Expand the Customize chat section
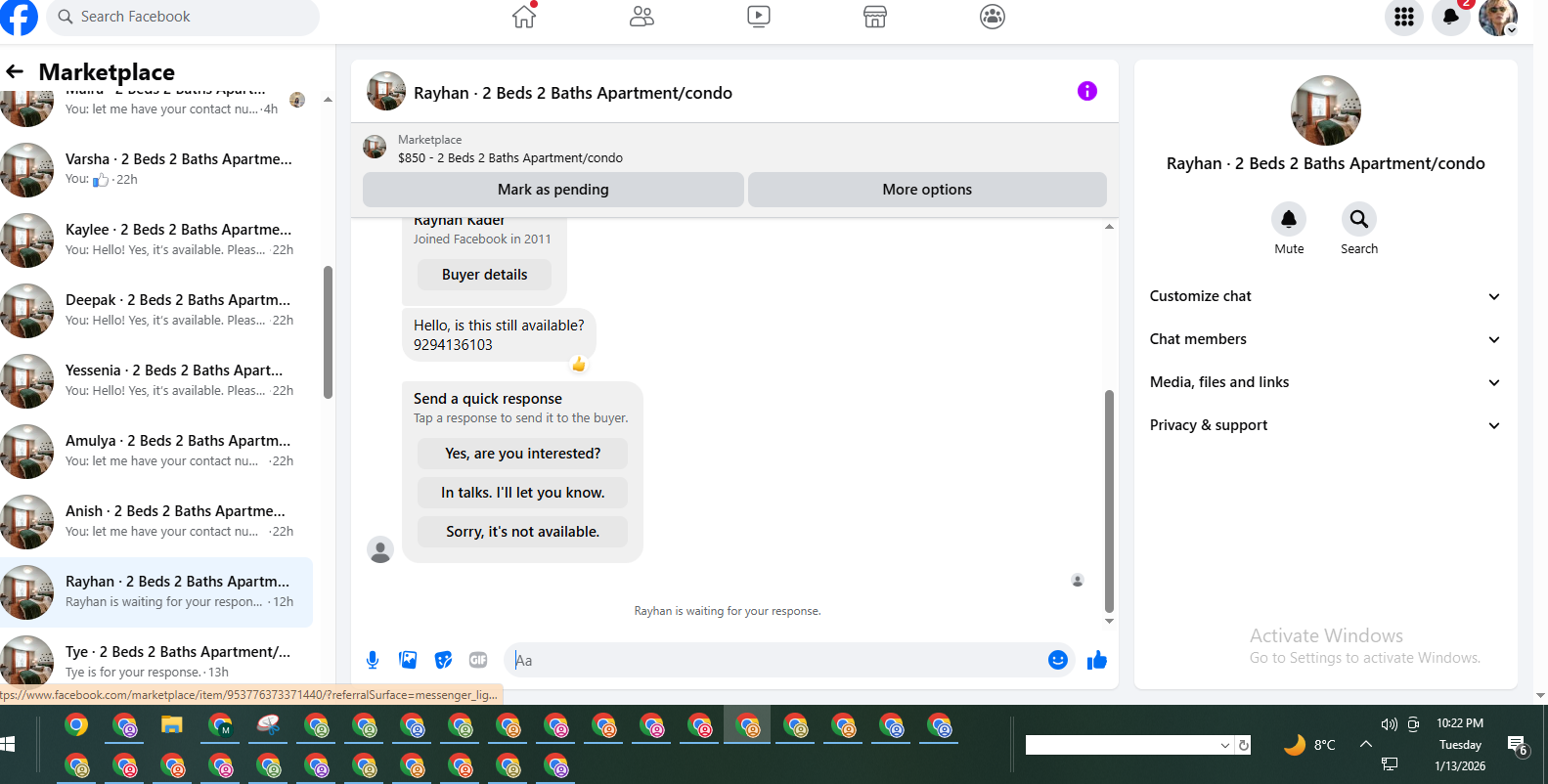This screenshot has width=1548, height=784. pos(1325,296)
